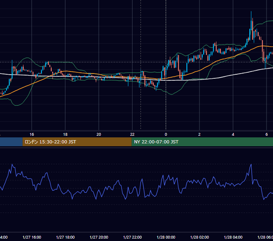Click the oscillator peak near 1/28 05:00
Screen dimensions: 273x241
click(x=251, y=164)
